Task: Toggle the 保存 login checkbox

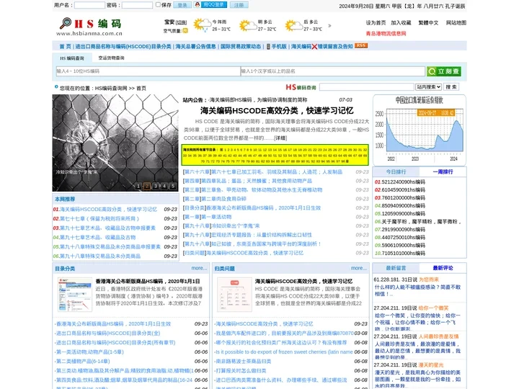Action: (158, 4)
